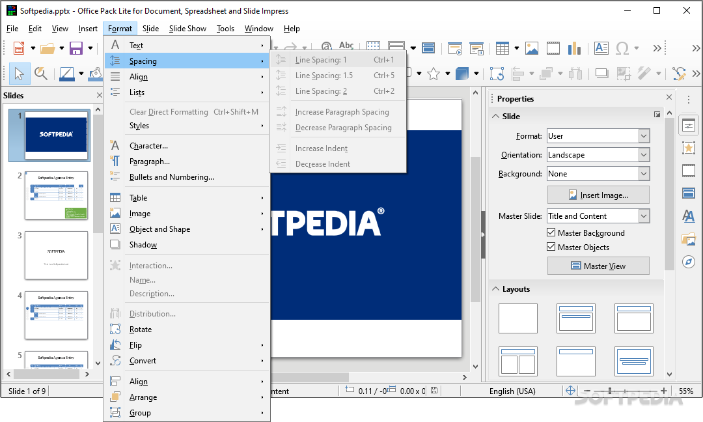The width and height of the screenshot is (703, 422).
Task: Select slide 2 thumbnail
Action: click(56, 195)
